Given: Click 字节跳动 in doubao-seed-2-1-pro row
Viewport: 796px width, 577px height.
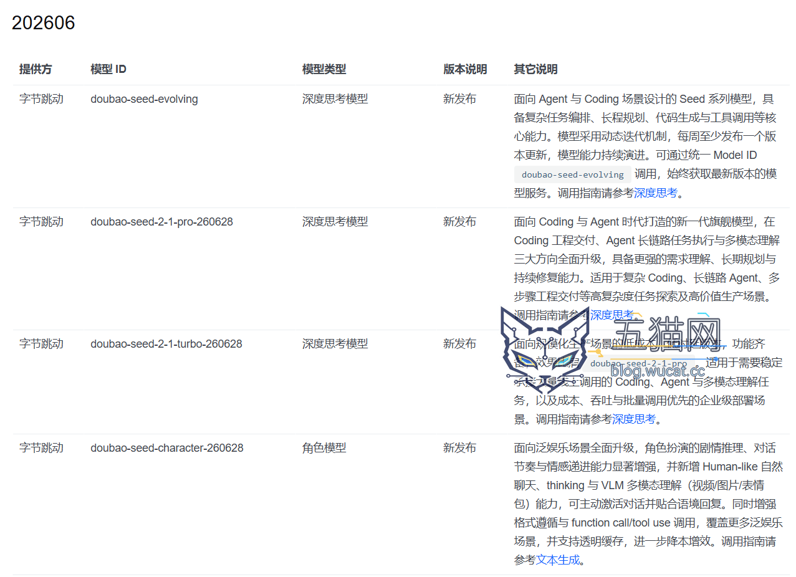Looking at the screenshot, I should pyautogui.click(x=41, y=222).
